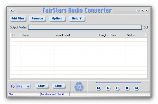The image size is (158, 104).
Task: Click the previous track playback button
Action: [98, 88]
